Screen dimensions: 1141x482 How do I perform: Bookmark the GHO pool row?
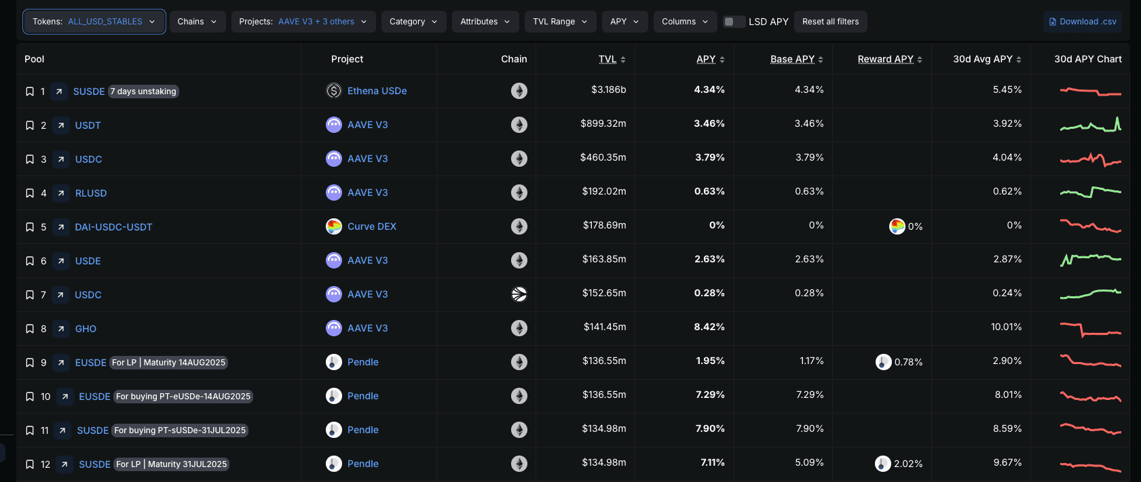tap(30, 329)
